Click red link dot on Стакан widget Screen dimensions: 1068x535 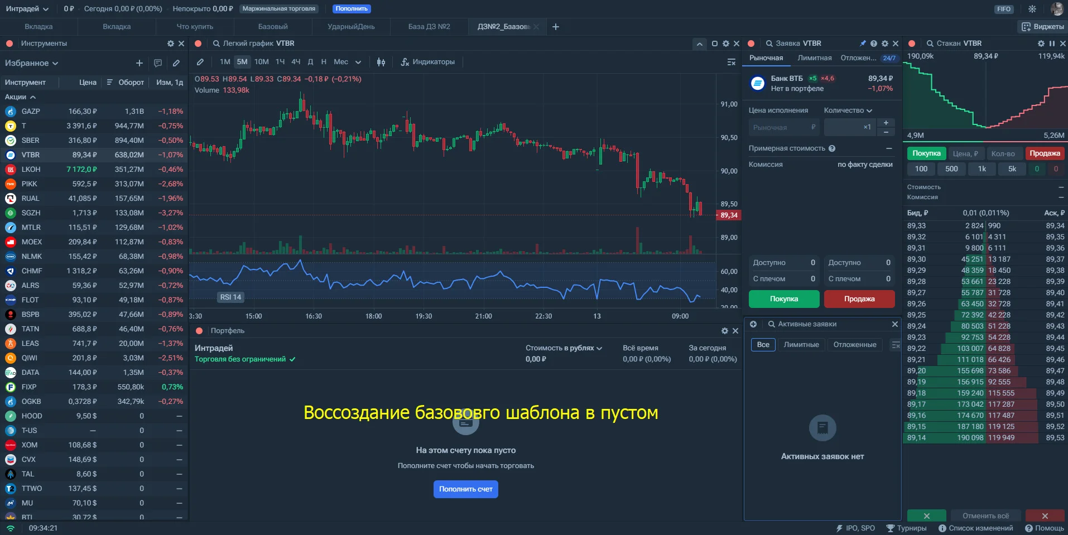coord(912,44)
